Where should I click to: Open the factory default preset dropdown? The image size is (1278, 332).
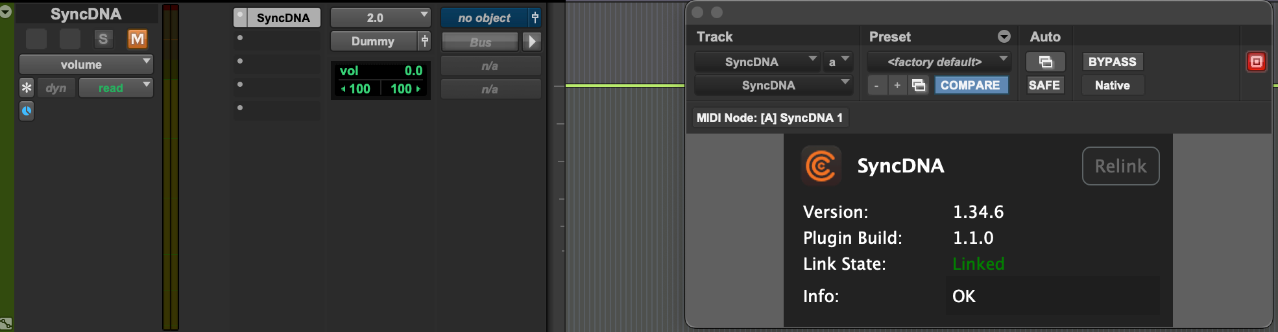939,62
